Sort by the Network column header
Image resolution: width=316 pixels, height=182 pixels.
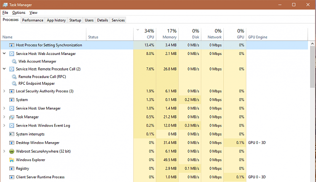tap(212, 34)
